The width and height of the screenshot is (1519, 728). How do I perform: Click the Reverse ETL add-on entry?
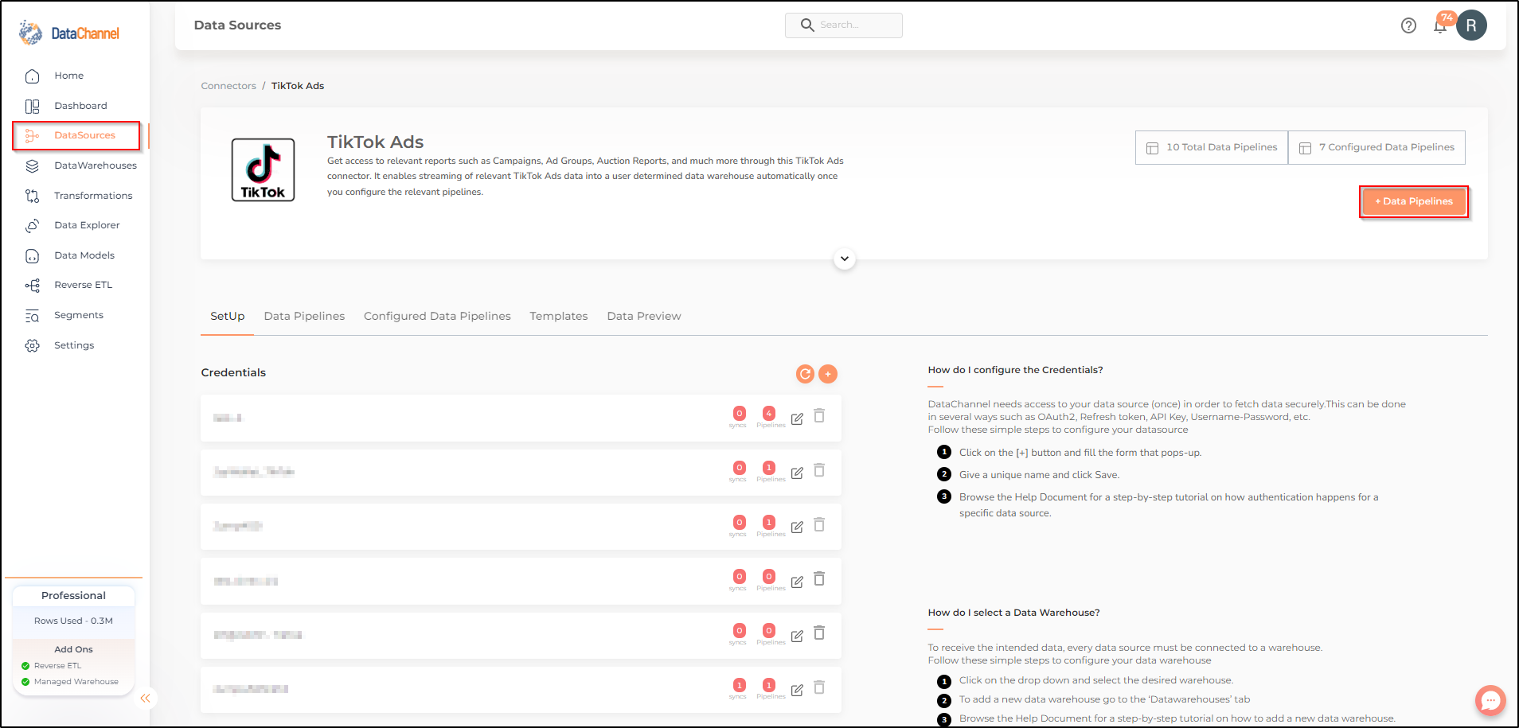(57, 666)
